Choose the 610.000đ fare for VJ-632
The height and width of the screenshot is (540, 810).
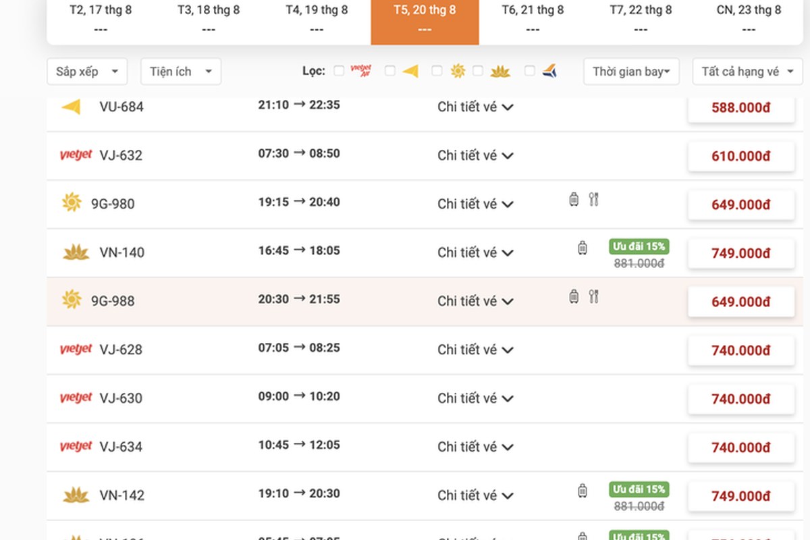[741, 156]
